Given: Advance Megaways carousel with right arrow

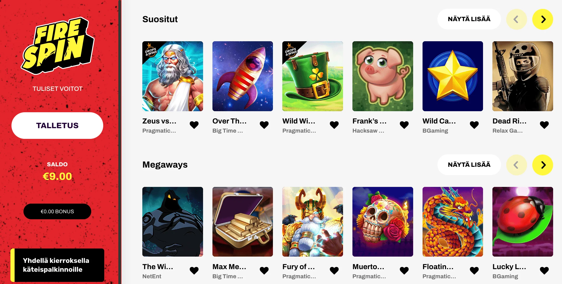Looking at the screenshot, I should (x=542, y=165).
